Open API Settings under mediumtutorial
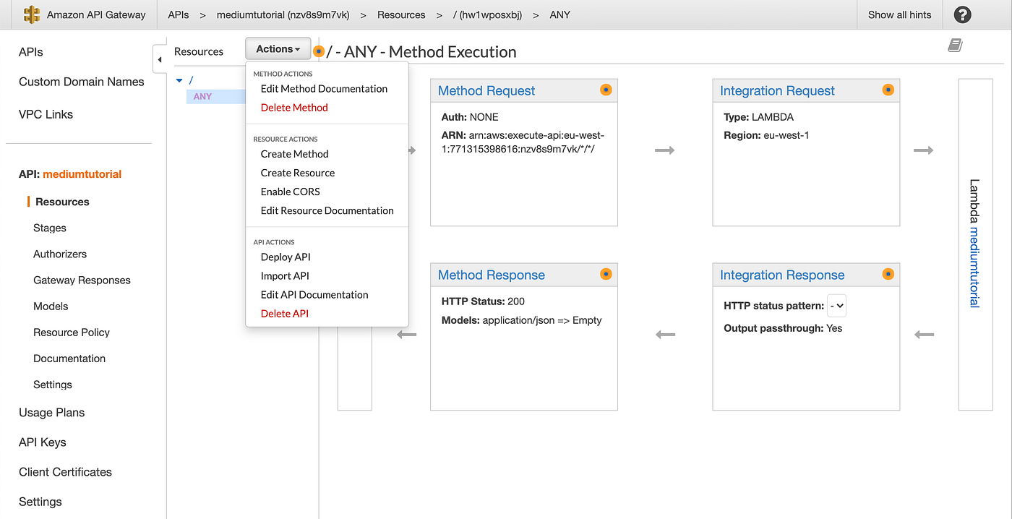 (53, 384)
